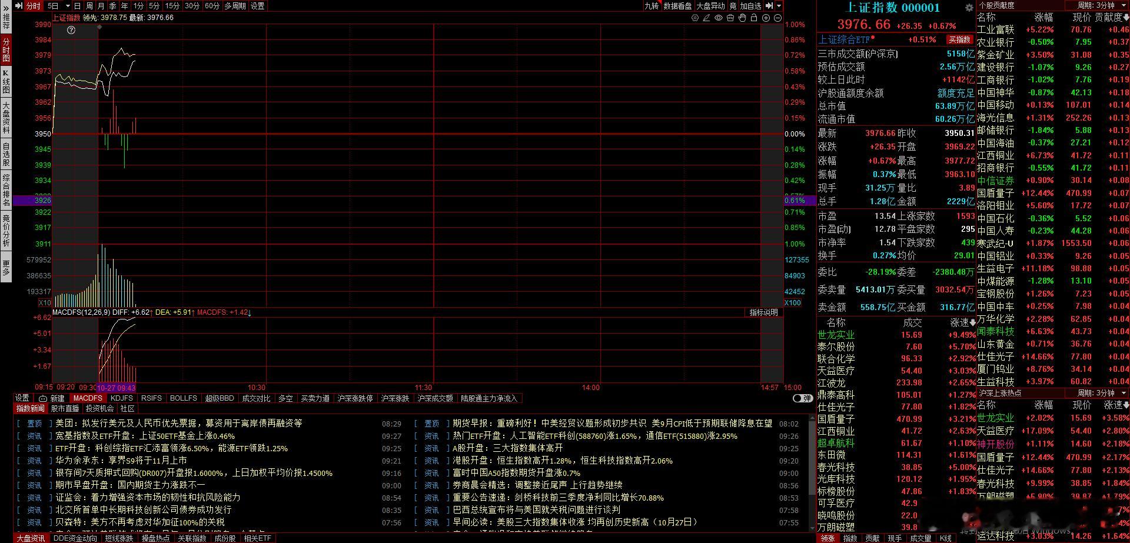Open news 华为余承东：享界S9将于11月上市

click(121, 460)
